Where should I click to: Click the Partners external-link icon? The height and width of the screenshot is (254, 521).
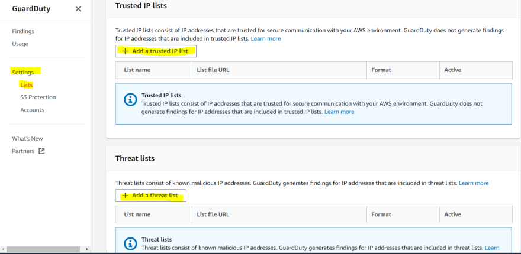pos(41,151)
